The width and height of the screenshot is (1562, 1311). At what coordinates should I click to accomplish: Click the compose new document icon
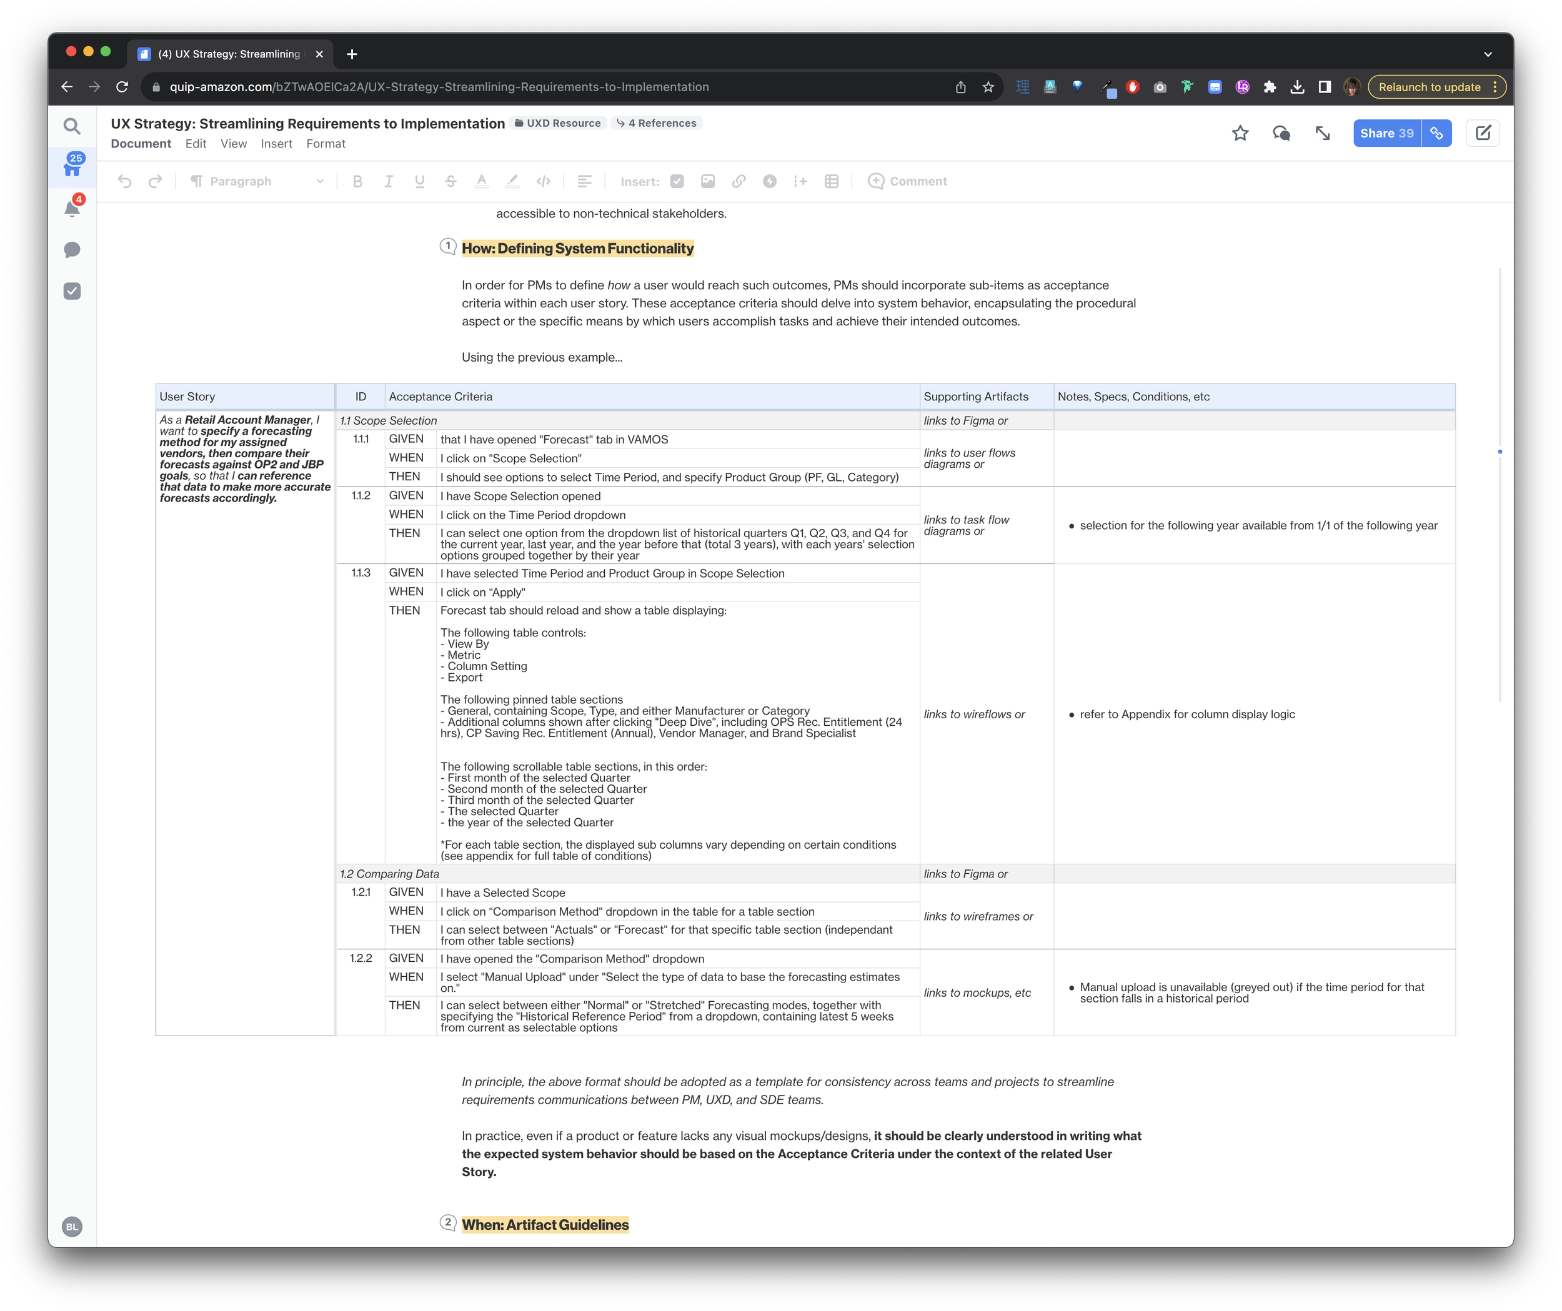(x=1483, y=133)
